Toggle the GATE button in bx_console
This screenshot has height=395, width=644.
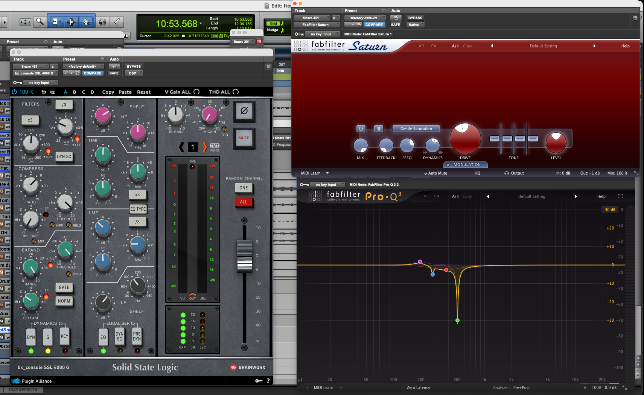pos(64,287)
